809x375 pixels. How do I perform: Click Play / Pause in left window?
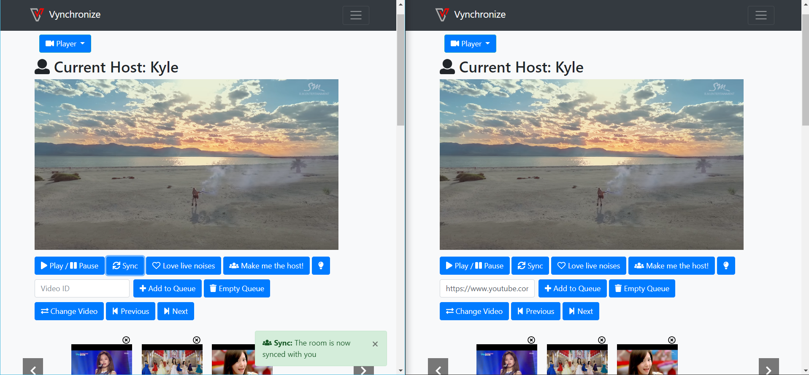pos(69,265)
